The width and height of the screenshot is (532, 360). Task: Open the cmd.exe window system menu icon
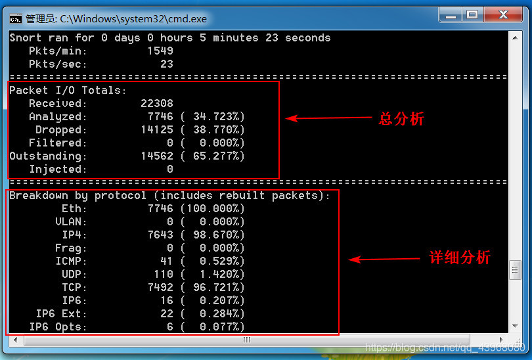16,19
